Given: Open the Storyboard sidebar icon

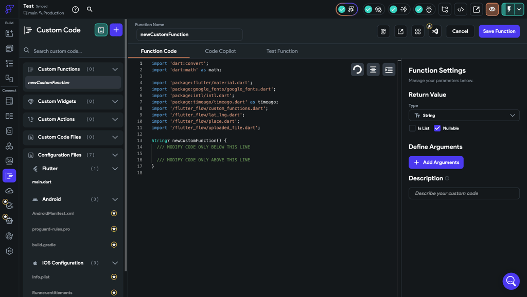Looking at the screenshot, I should (x=9, y=78).
